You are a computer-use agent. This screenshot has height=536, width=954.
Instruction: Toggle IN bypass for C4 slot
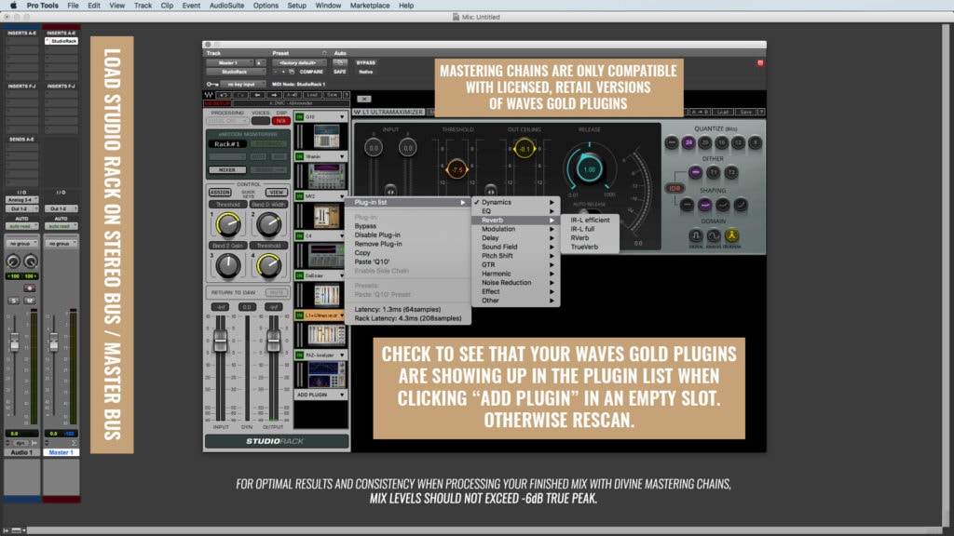click(x=299, y=235)
